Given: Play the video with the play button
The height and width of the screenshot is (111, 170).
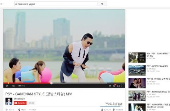Looking at the screenshot, I should click(7, 86).
